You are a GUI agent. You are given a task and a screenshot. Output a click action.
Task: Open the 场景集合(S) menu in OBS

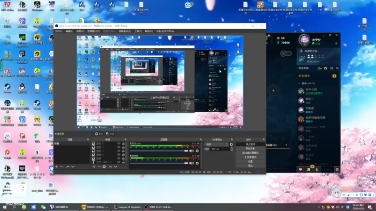(x=125, y=31)
